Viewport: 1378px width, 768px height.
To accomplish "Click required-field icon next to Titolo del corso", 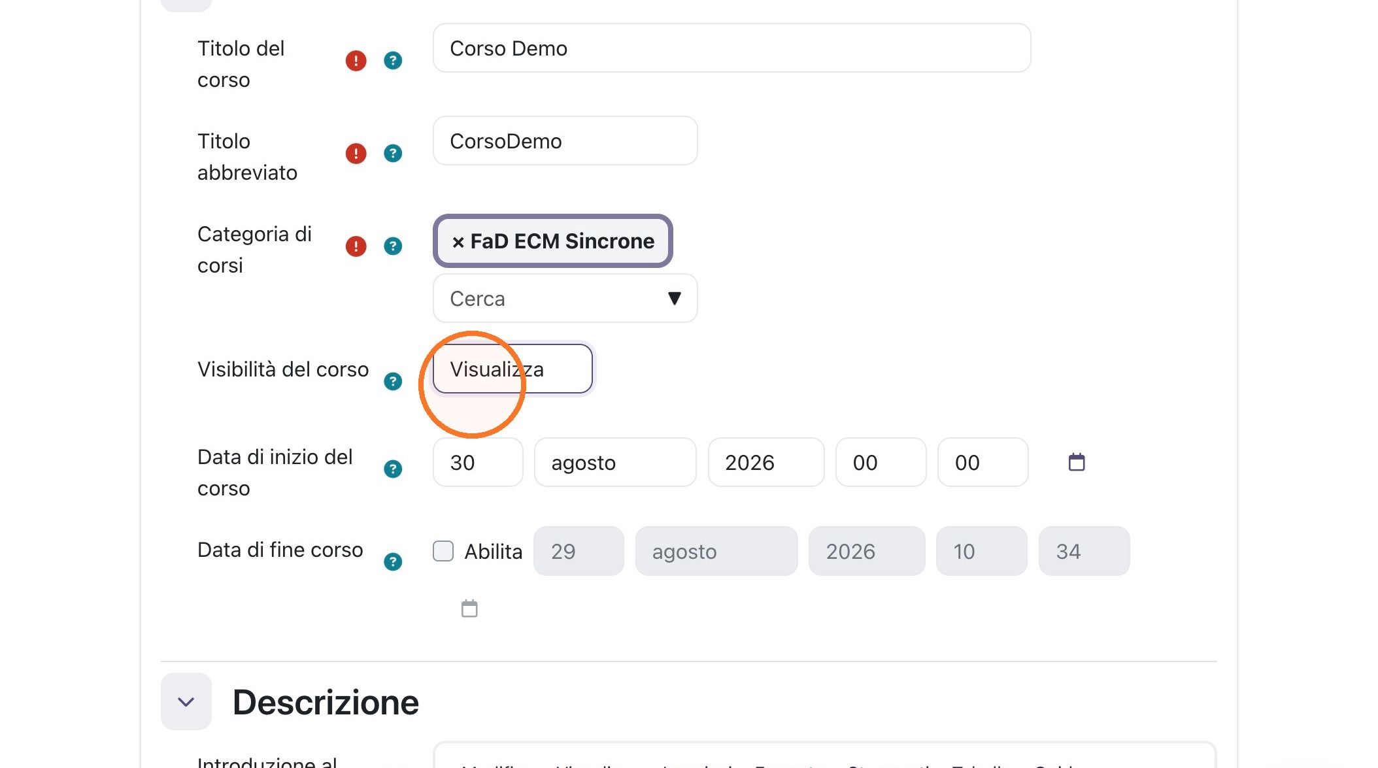I will (x=356, y=61).
